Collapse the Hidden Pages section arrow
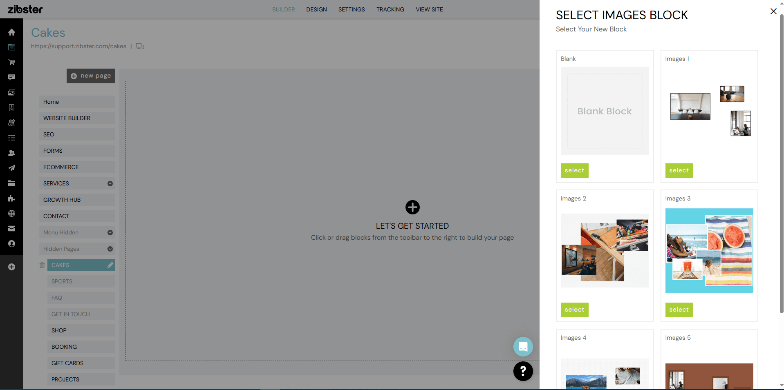The width and height of the screenshot is (784, 390). click(110, 249)
